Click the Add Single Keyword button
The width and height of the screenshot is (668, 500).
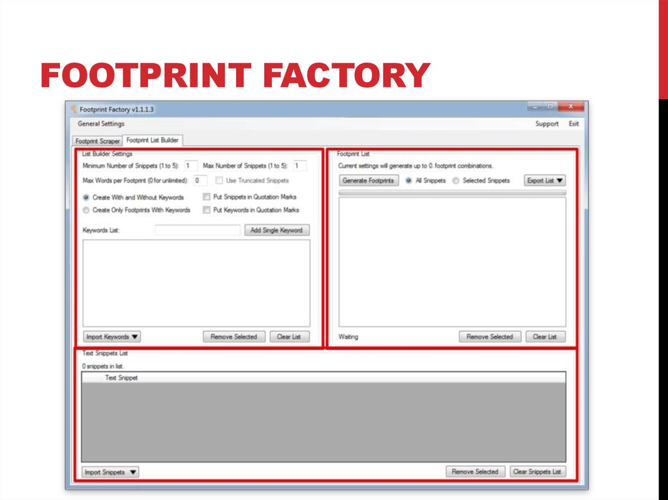point(277,230)
